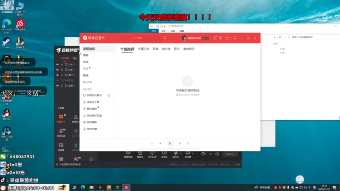
Task: Switch to the 最新音乐 tab
Action: tap(189, 49)
